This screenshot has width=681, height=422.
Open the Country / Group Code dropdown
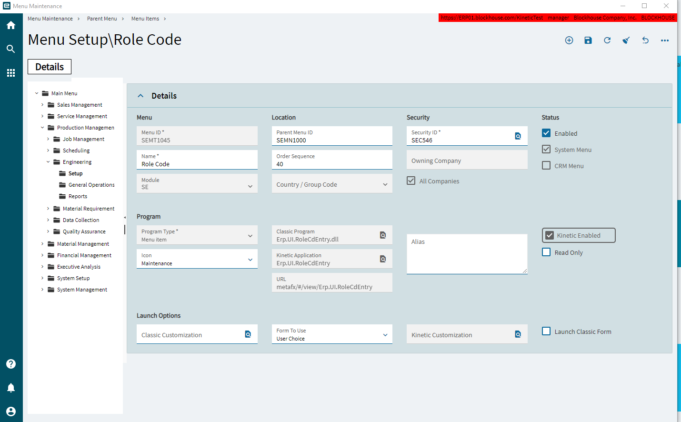point(332,183)
